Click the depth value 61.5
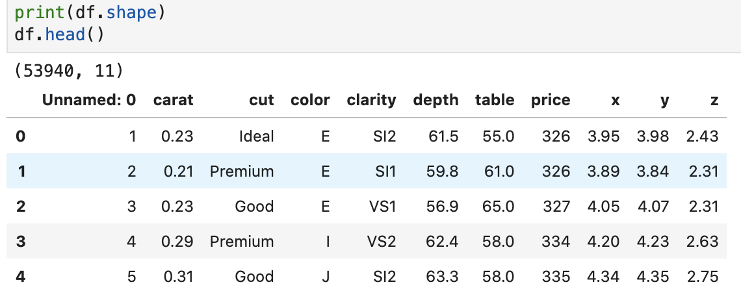The height and width of the screenshot is (291, 741). [444, 136]
